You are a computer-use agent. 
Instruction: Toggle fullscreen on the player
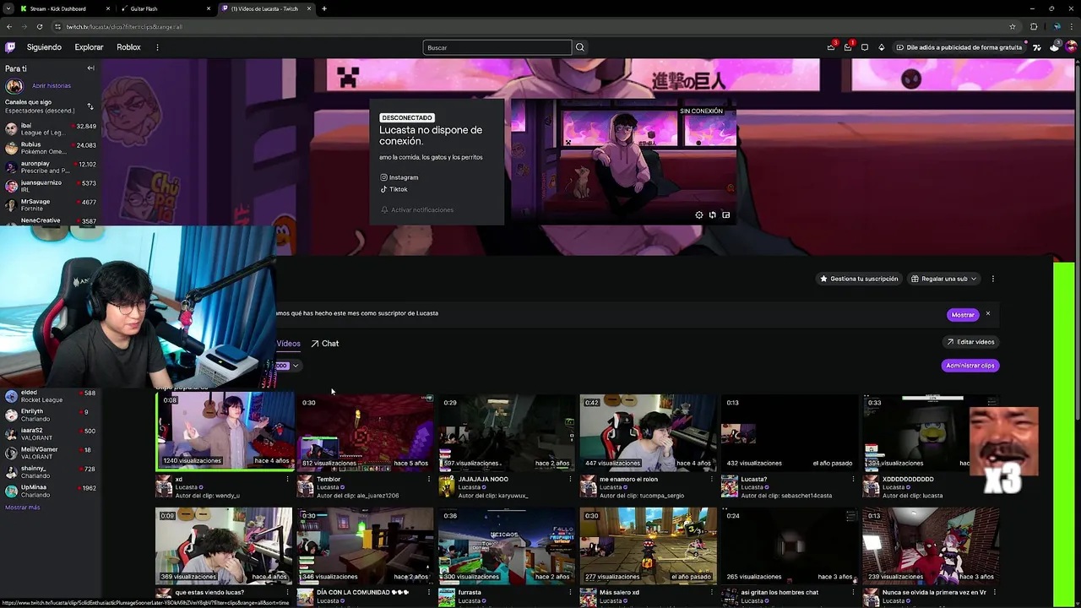point(725,215)
